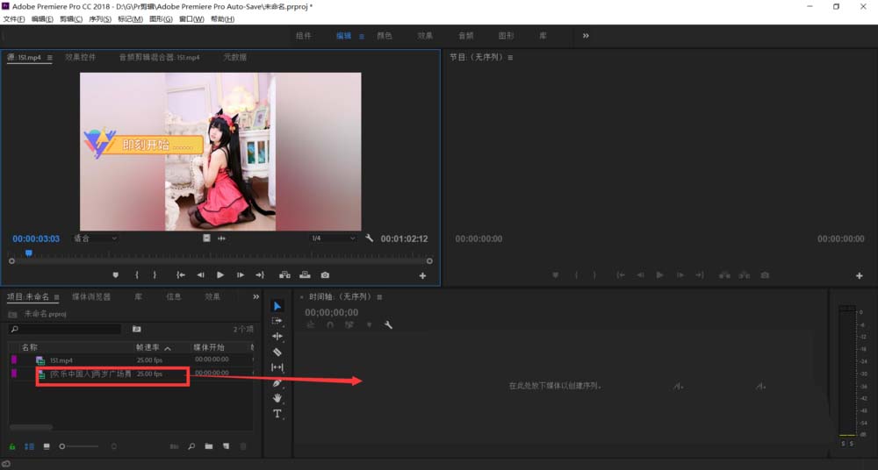Click the blue Source monitor playhead
Viewport: 878px width, 470px height.
click(29, 253)
